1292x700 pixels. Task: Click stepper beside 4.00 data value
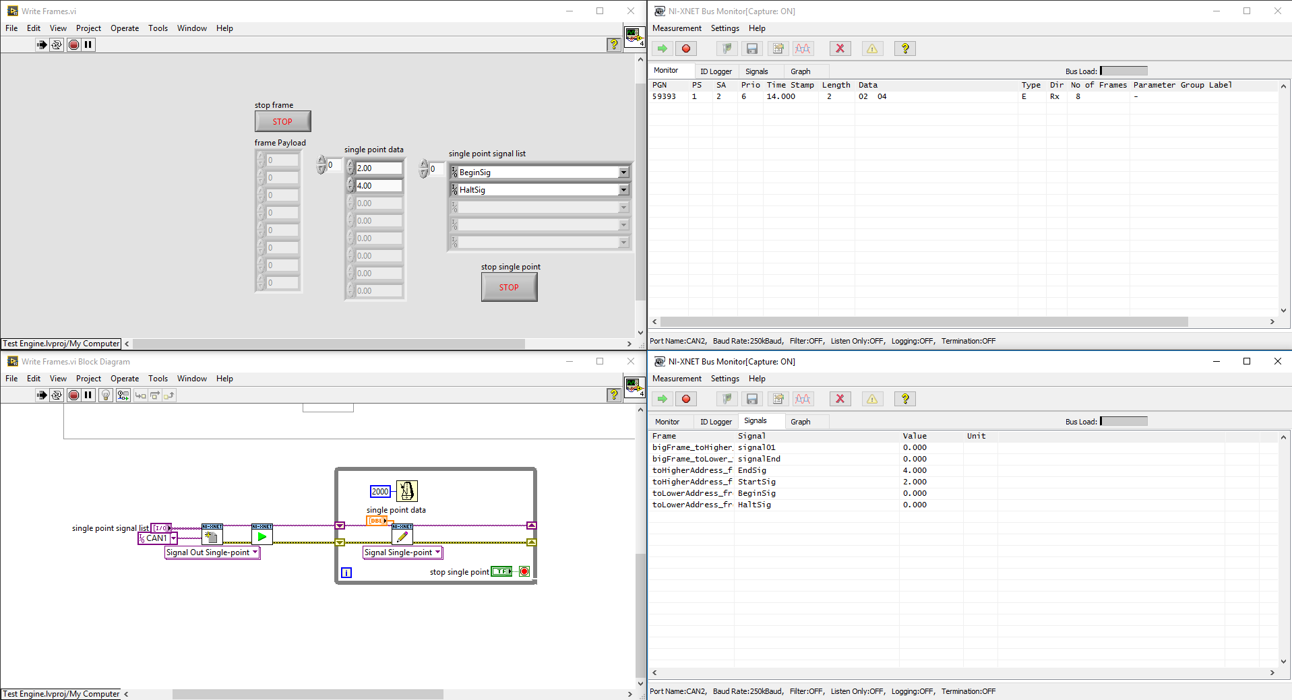pos(350,185)
